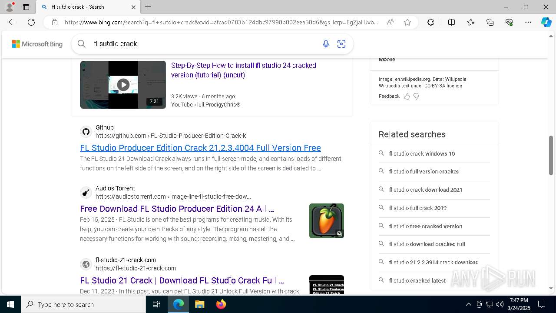Show hidden system tray icons
The image size is (556, 313).
[x=468, y=304]
